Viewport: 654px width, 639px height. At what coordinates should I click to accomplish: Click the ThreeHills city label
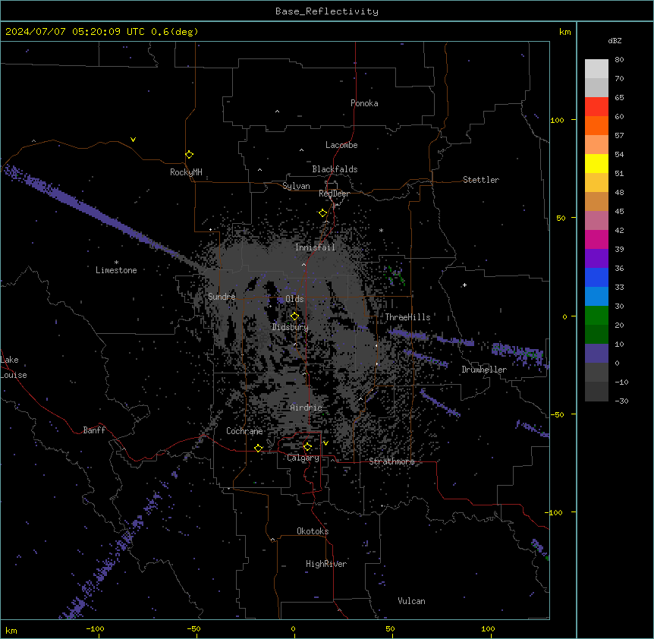[407, 317]
